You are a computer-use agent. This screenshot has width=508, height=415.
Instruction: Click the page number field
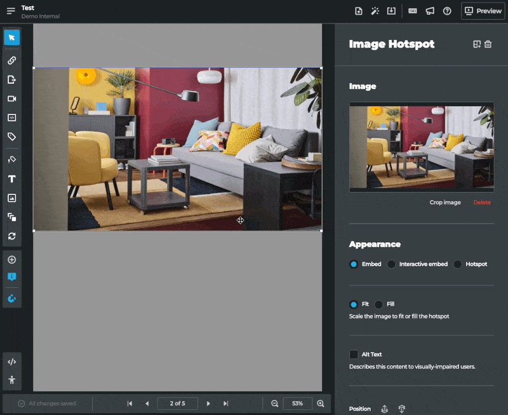pyautogui.click(x=178, y=404)
